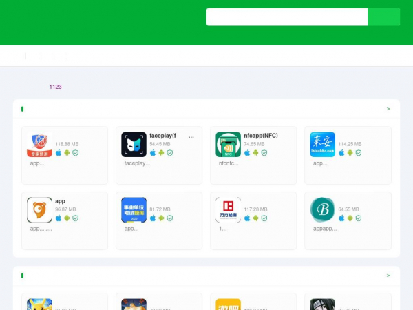This screenshot has height=310, width=413.
Task: Click Android icon in faceplay card
Action: coord(161,153)
